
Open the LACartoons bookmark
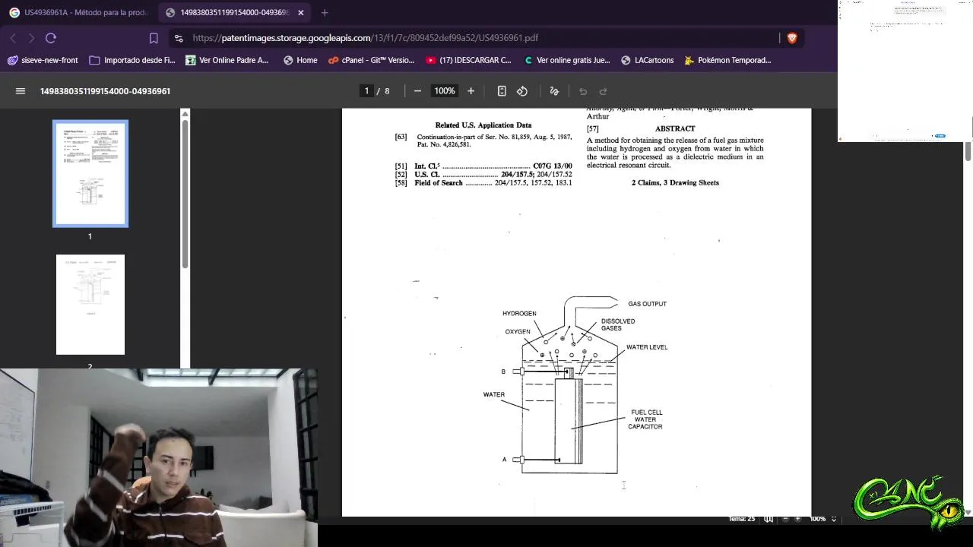[647, 60]
